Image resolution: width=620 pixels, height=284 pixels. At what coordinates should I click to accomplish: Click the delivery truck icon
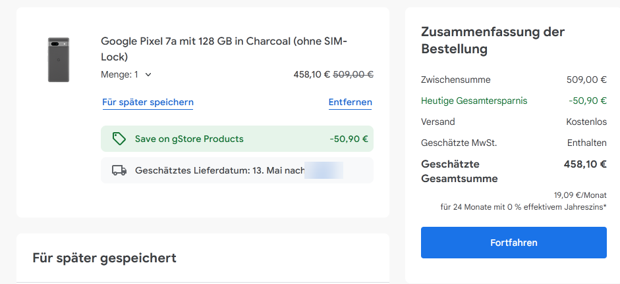[119, 170]
